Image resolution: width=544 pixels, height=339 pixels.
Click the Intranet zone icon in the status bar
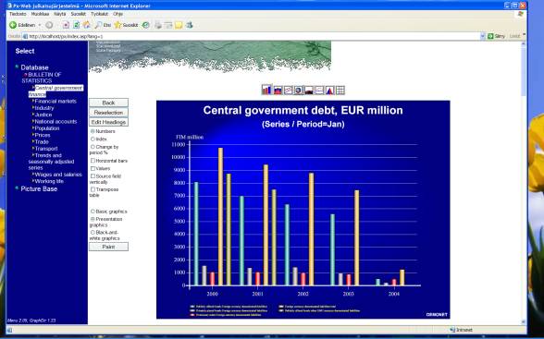[452, 330]
